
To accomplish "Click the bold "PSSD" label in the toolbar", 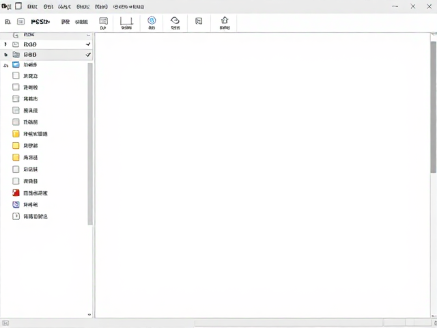I will point(40,22).
